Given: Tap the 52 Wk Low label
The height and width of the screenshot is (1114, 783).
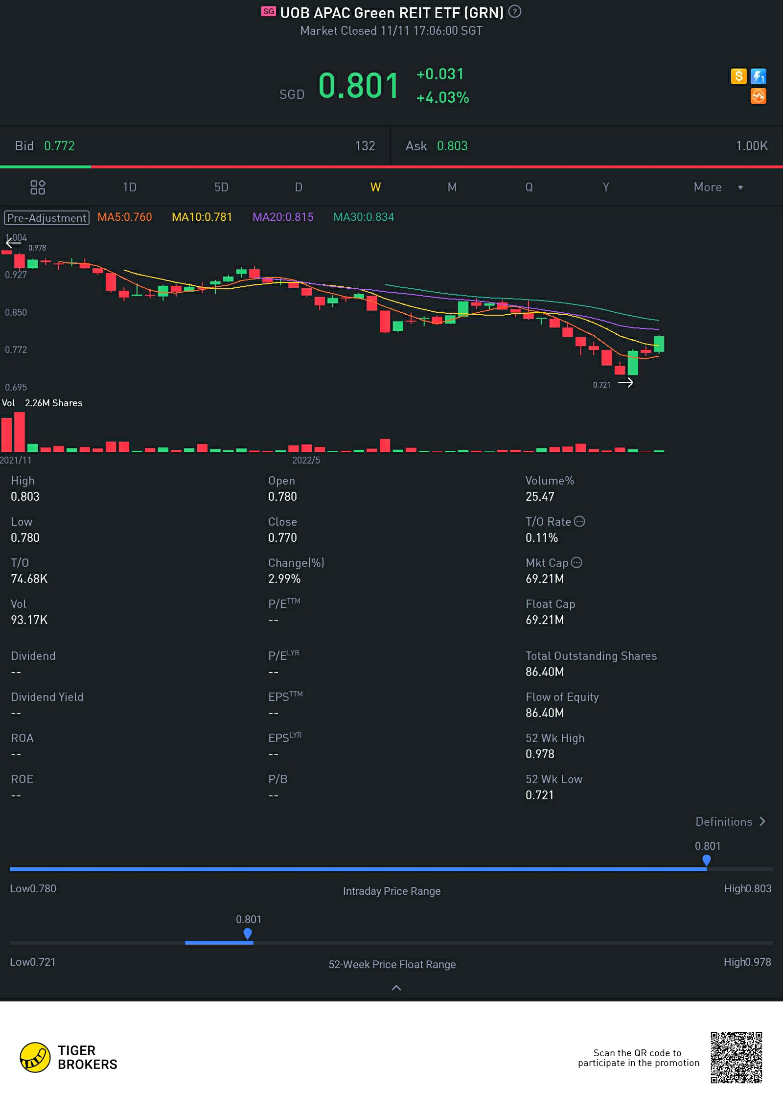Looking at the screenshot, I should coord(554,779).
